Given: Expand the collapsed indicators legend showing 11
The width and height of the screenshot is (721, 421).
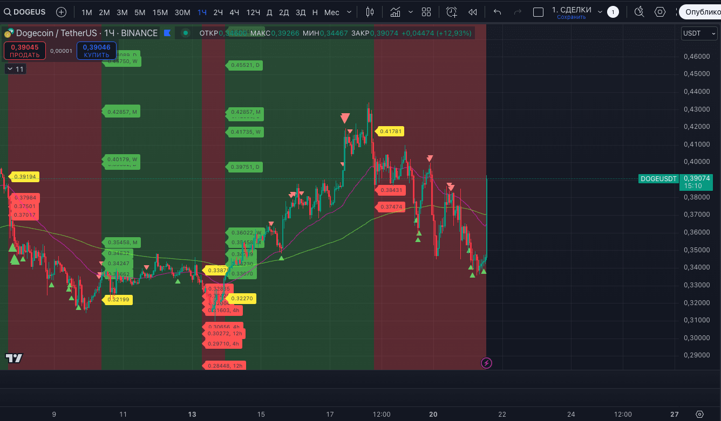Looking at the screenshot, I should pos(16,69).
